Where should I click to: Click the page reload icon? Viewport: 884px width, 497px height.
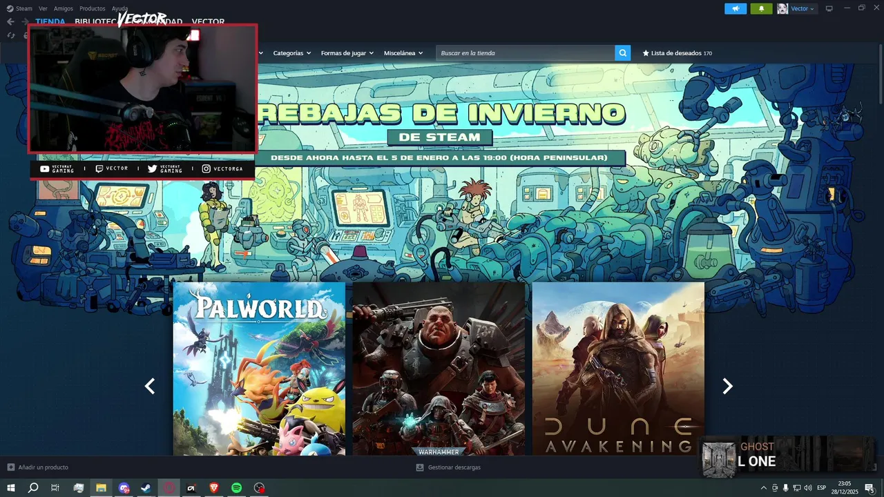coord(11,35)
